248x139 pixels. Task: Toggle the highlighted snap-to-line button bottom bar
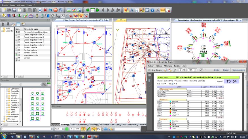[83, 129]
